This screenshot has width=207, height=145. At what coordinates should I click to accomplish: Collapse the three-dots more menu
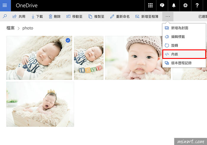(168, 17)
